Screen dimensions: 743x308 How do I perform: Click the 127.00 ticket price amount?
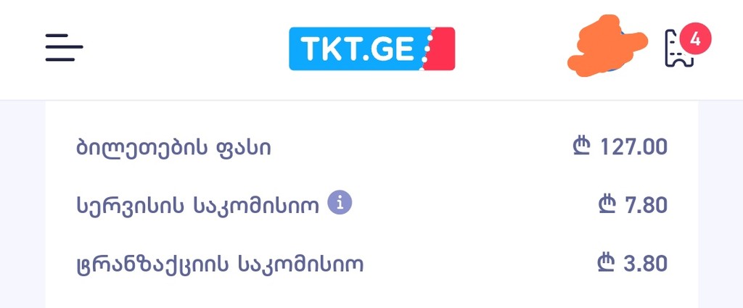(x=633, y=147)
